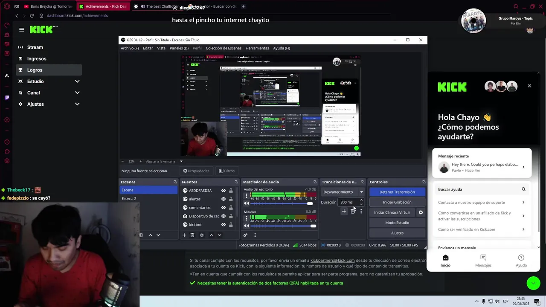Unlock the AEDDFASDSA source
This screenshot has width=546, height=307.
click(231, 191)
